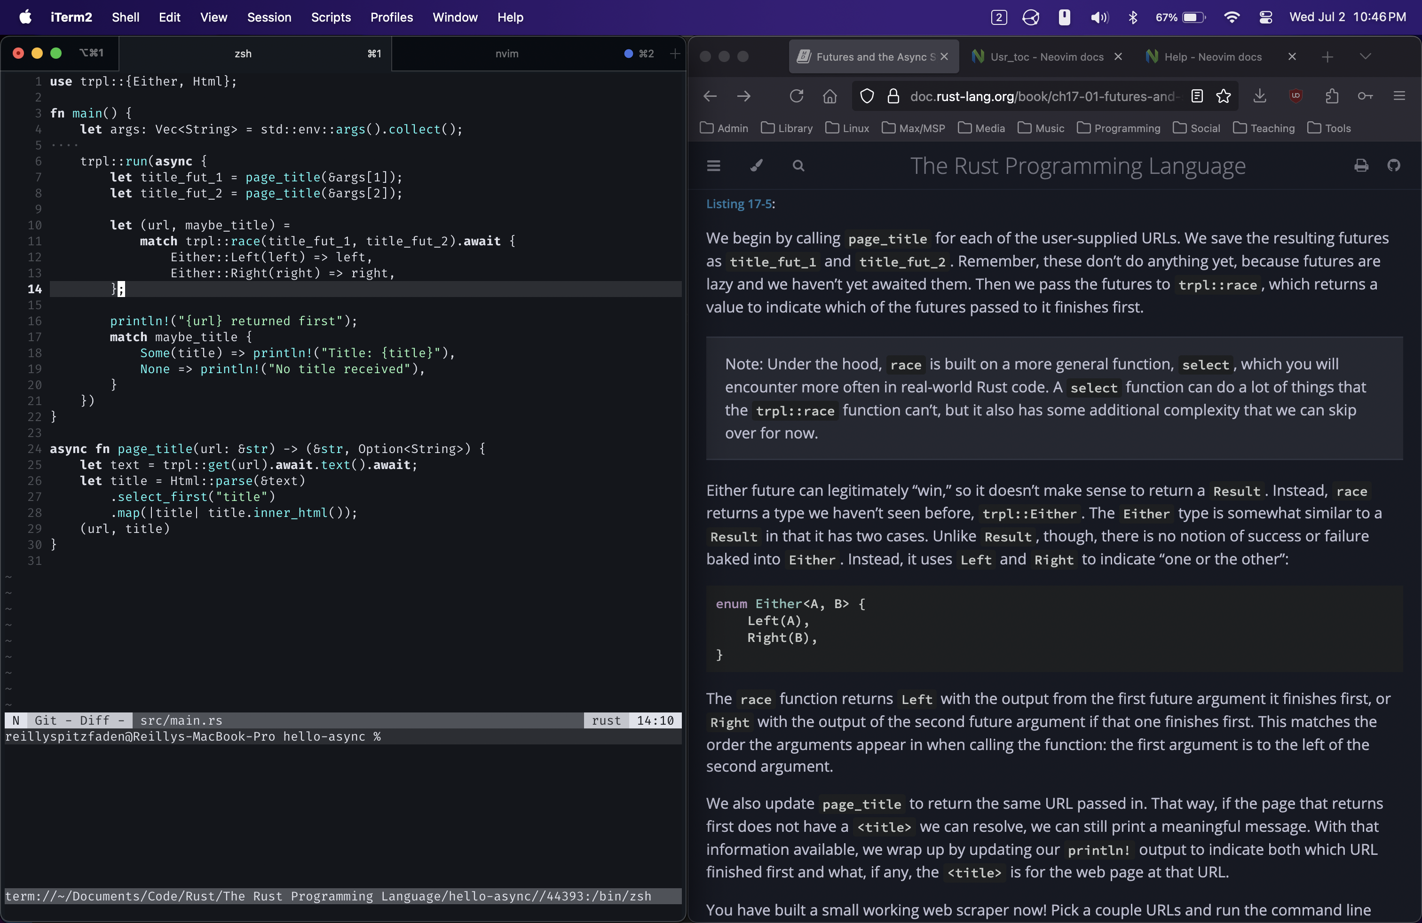The image size is (1422, 923).
Task: Open tracking protection shield icon
Action: [x=867, y=96]
